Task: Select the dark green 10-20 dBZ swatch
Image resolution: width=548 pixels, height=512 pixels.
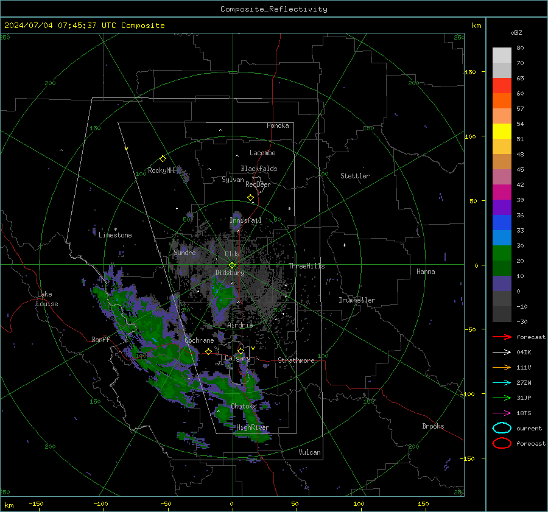Action: (502, 268)
